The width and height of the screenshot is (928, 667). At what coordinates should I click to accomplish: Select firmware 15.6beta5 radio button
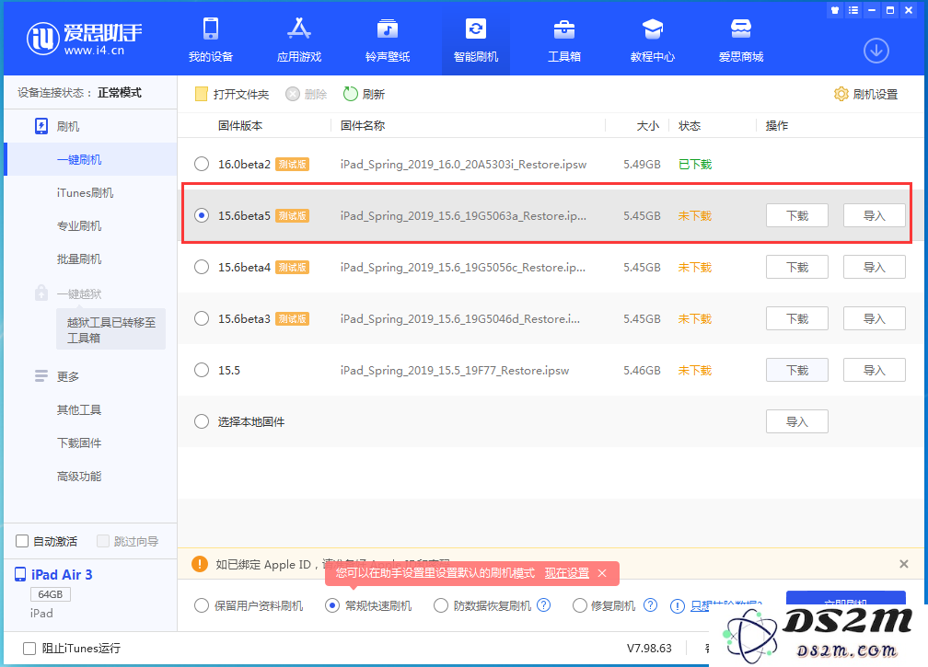(202, 215)
